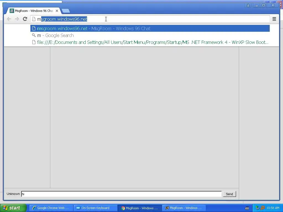
Task: Click the browser back arrow
Action: point(9,19)
